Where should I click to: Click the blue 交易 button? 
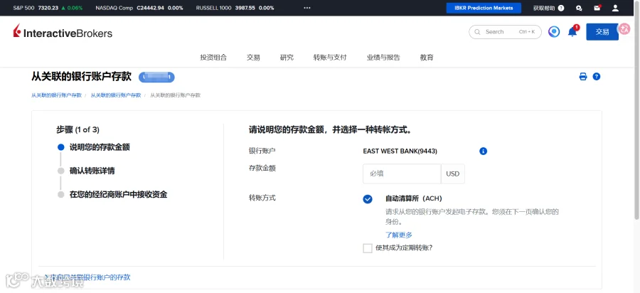(602, 32)
